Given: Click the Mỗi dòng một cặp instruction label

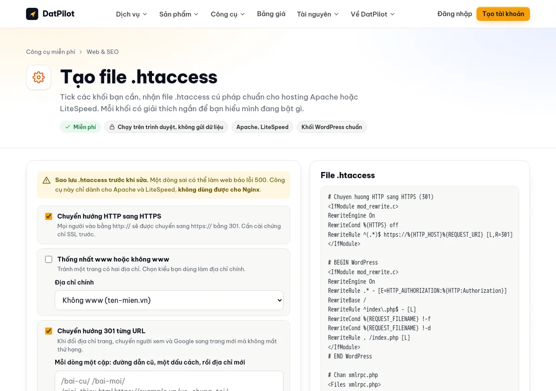Looking at the screenshot, I should tap(150, 362).
